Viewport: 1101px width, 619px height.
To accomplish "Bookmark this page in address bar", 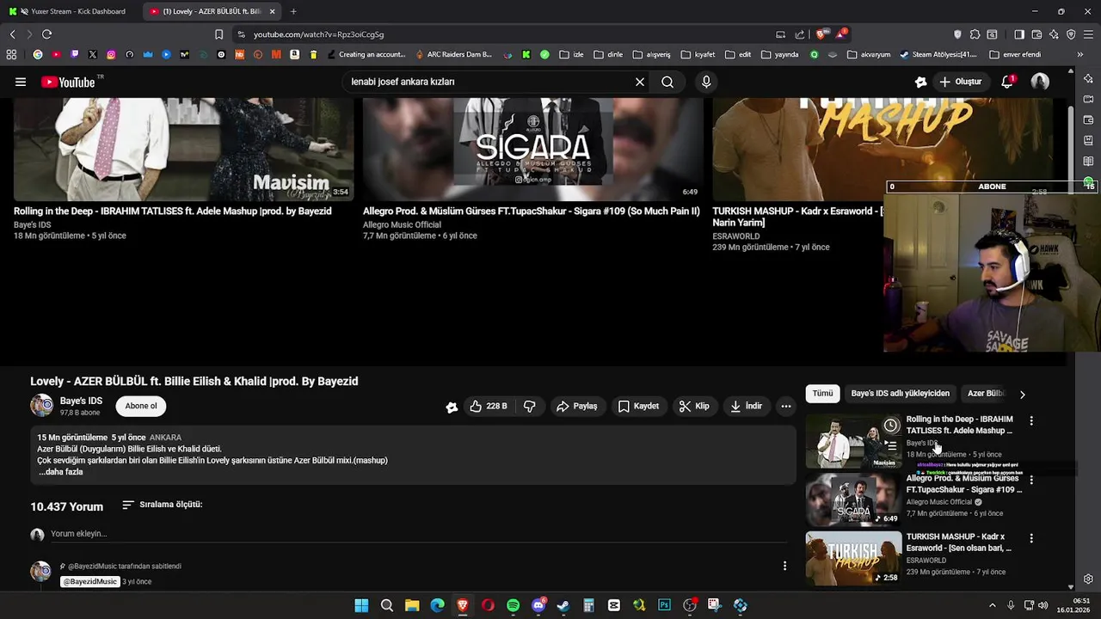I will coord(218,34).
